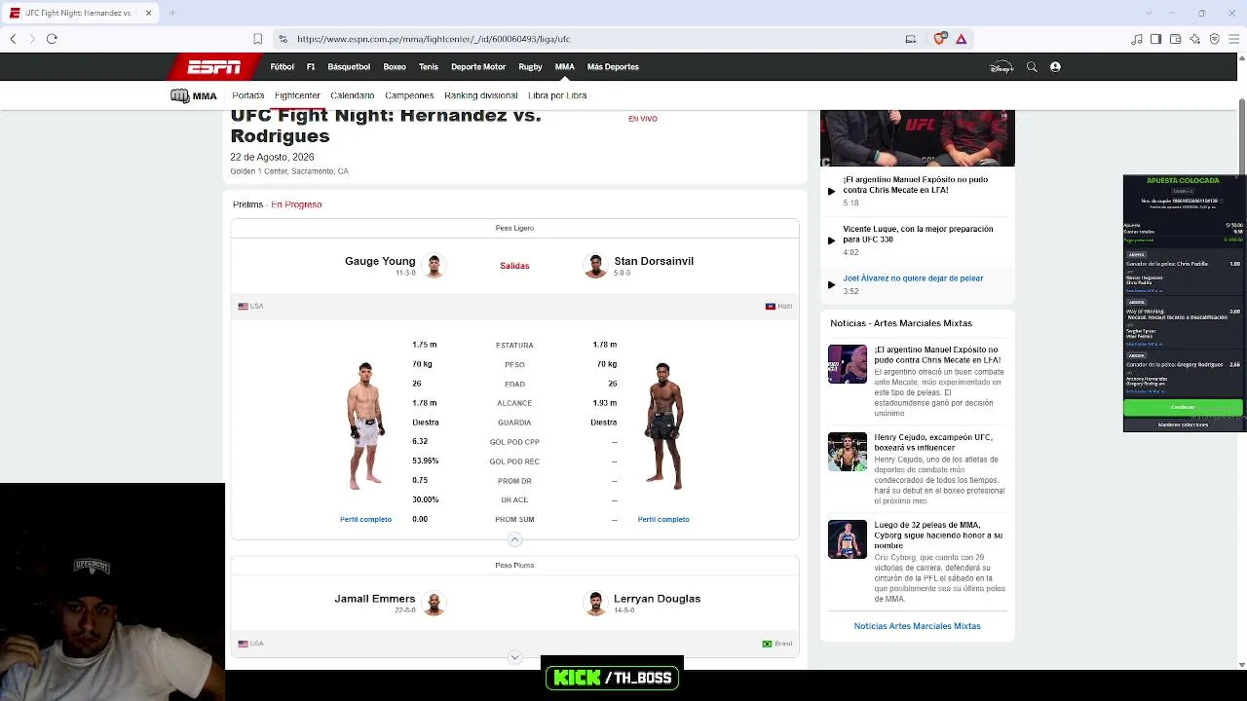This screenshot has width=1247, height=701.
Task: Switch to the Portada tab
Action: tap(248, 95)
